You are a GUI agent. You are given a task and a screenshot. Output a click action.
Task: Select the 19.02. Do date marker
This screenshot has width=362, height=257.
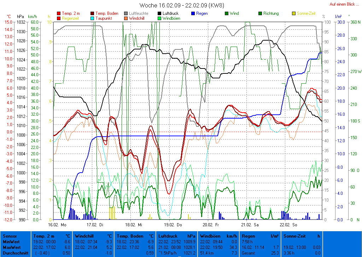[173, 225]
